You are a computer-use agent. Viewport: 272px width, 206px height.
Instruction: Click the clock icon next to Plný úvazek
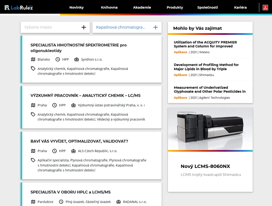point(61,202)
